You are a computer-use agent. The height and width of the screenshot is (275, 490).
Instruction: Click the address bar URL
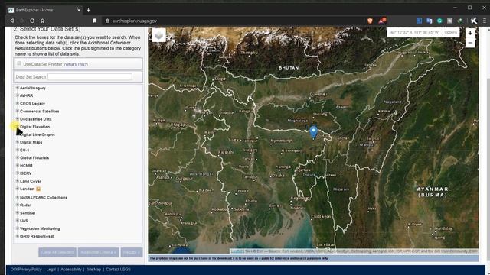(x=135, y=21)
